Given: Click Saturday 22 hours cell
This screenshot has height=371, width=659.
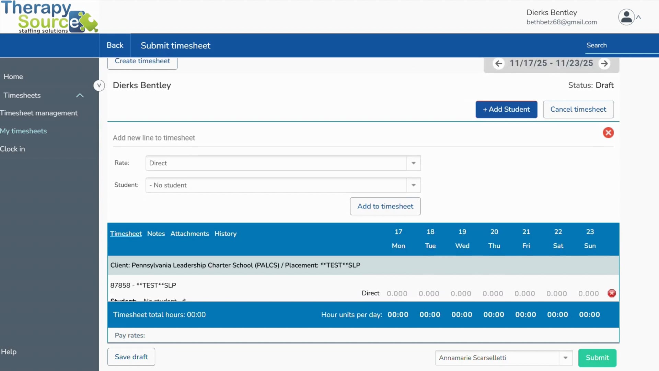Looking at the screenshot, I should tap(557, 294).
